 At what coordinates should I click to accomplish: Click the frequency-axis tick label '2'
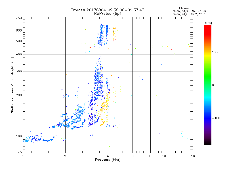pos(65,156)
